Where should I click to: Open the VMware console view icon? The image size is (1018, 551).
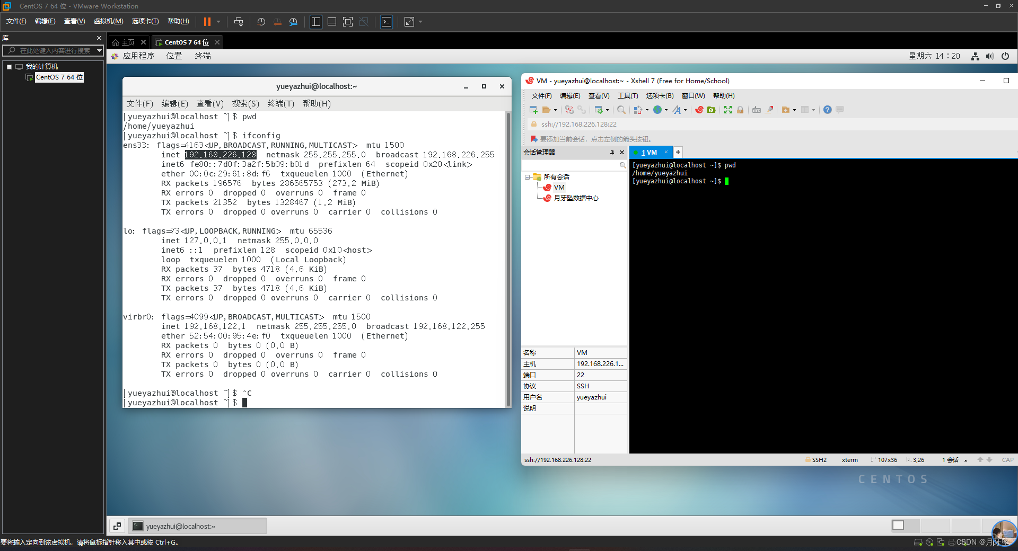(387, 22)
